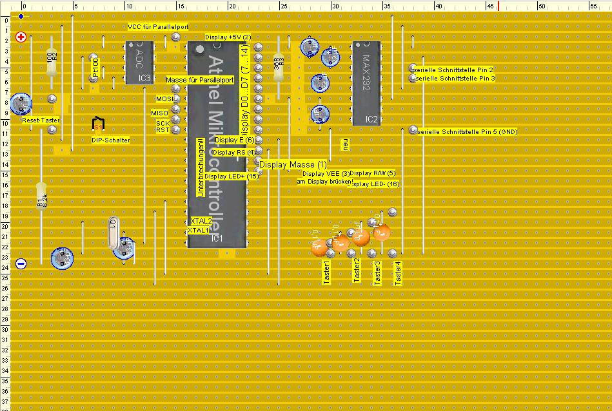Click the XTAL2 label
Viewport: 612px width, 411px height.
(201, 221)
